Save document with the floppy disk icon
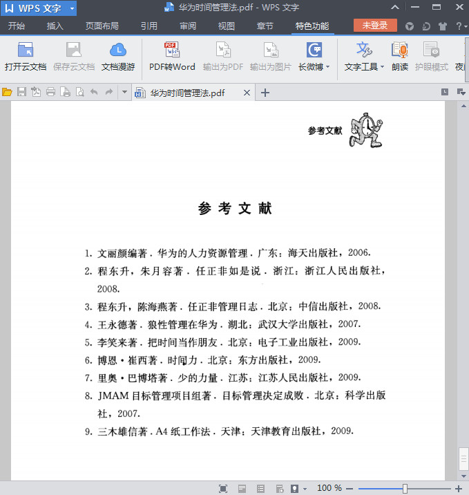The width and height of the screenshot is (469, 495). pos(21,92)
